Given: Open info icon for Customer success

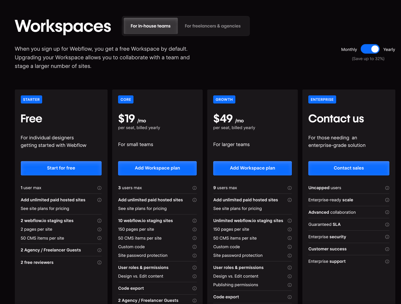Looking at the screenshot, I should [x=387, y=249].
